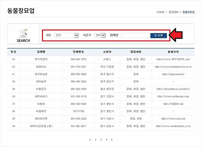Select company name 파트라슈
This screenshot has height=147, width=202.
click(41, 67)
